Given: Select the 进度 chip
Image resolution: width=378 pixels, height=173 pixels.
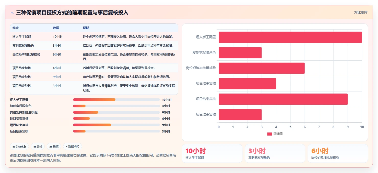Looking at the screenshot, I should [54, 147].
